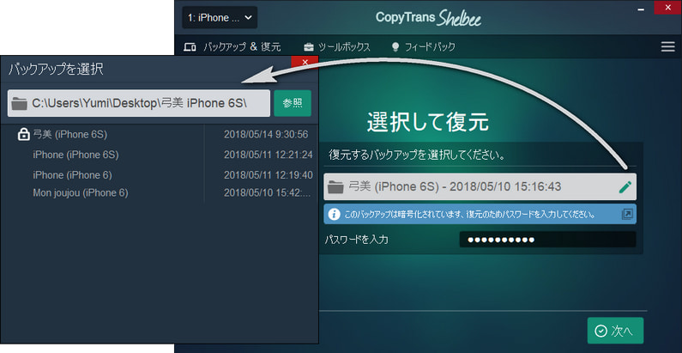Click the 選択して復元 heading
The height and width of the screenshot is (353, 682).
(427, 122)
